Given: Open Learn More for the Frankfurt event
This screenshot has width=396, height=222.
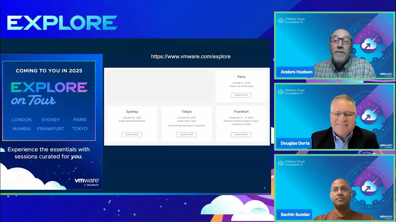Looking at the screenshot, I should click(241, 135).
